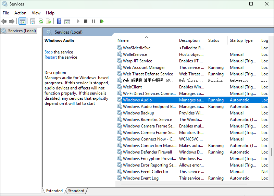Click the horizontal scrollbar of the list

coord(184,184)
